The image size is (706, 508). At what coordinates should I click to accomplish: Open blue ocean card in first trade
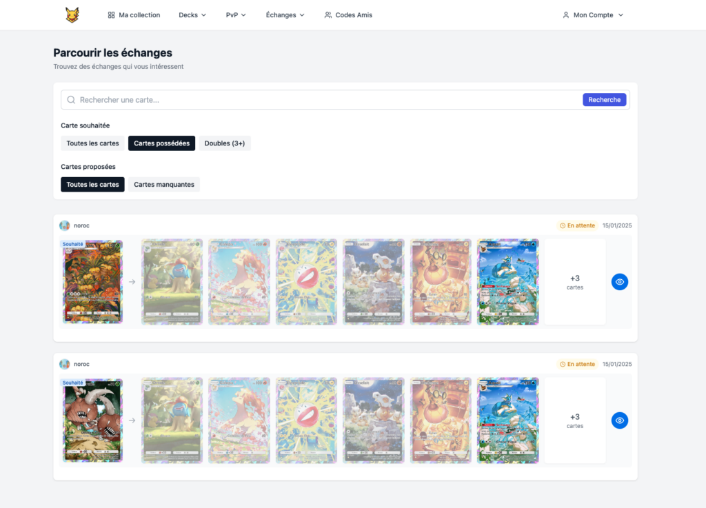[508, 282]
